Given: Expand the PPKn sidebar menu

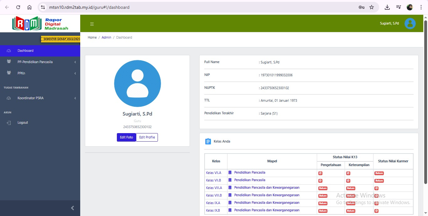Looking at the screenshot, I should pos(22,73).
